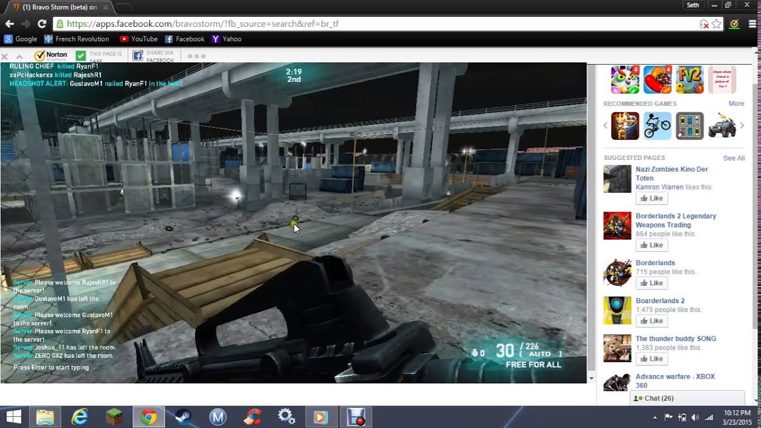Like The thunder buddy SONG page
The width and height of the screenshot is (761, 428).
(652, 359)
